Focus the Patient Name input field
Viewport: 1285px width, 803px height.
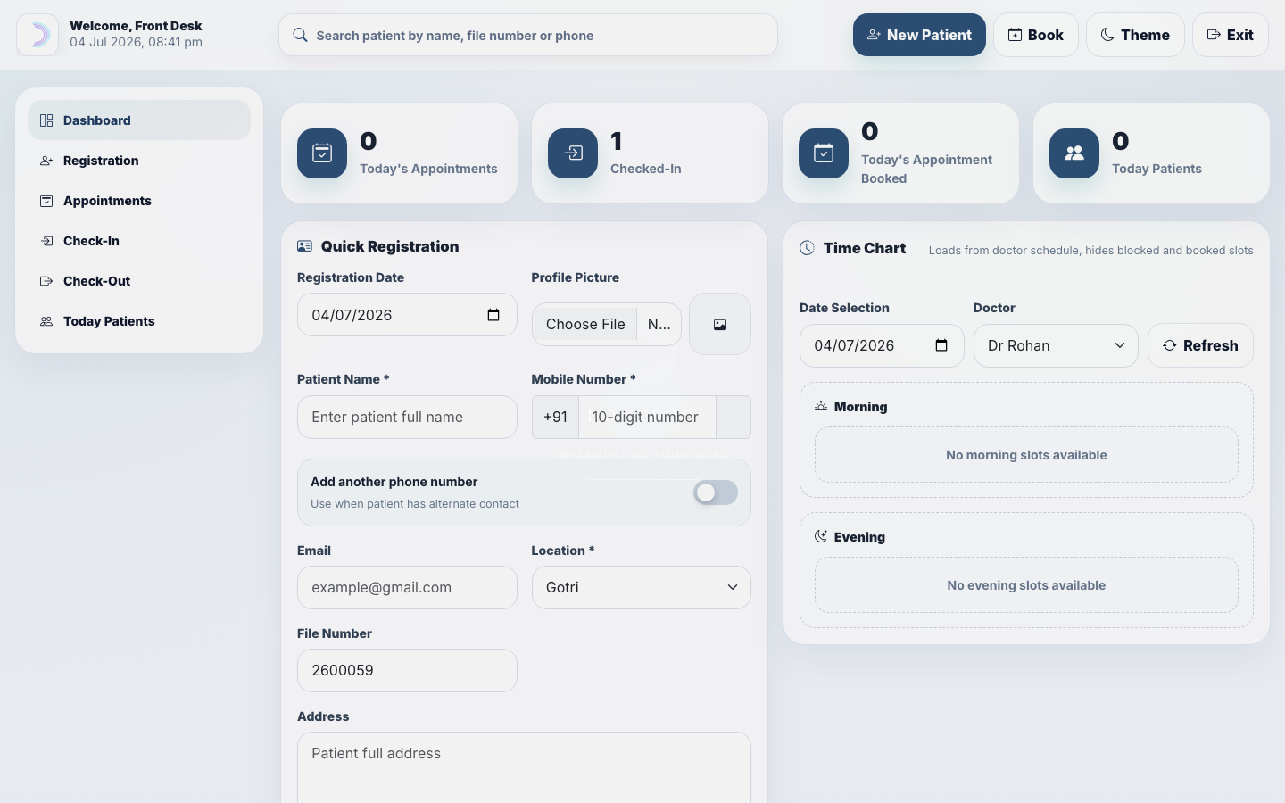pyautogui.click(x=407, y=417)
